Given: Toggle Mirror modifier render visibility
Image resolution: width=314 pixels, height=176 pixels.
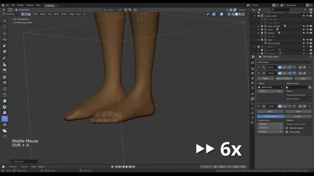Looking at the screenshot, I should (280, 67).
